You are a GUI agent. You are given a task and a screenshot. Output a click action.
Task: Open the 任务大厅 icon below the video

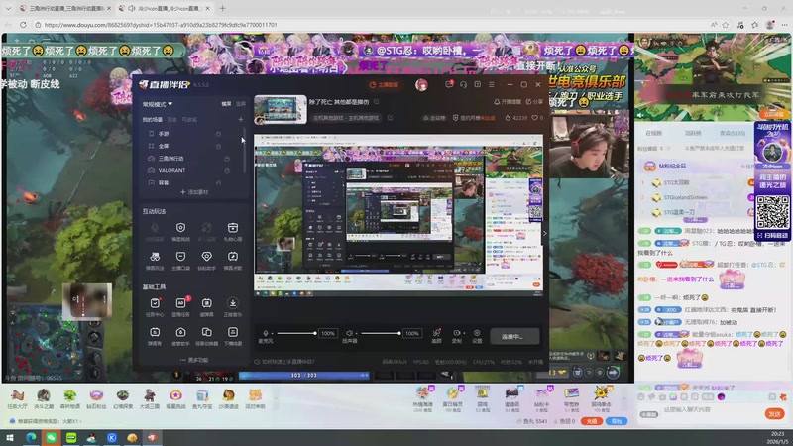[x=17, y=398]
